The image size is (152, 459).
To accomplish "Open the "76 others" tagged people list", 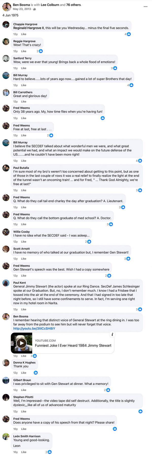I will pyautogui.click(x=73, y=5).
